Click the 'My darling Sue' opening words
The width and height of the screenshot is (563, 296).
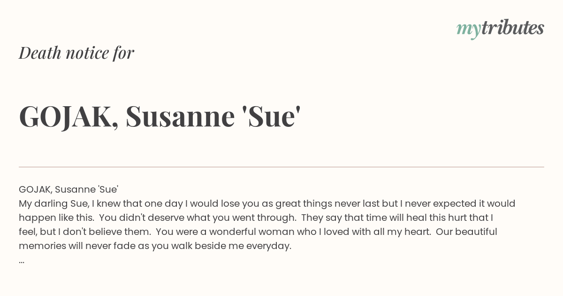(51, 203)
